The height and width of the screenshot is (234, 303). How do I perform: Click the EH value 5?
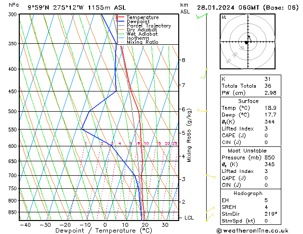tap(266, 200)
